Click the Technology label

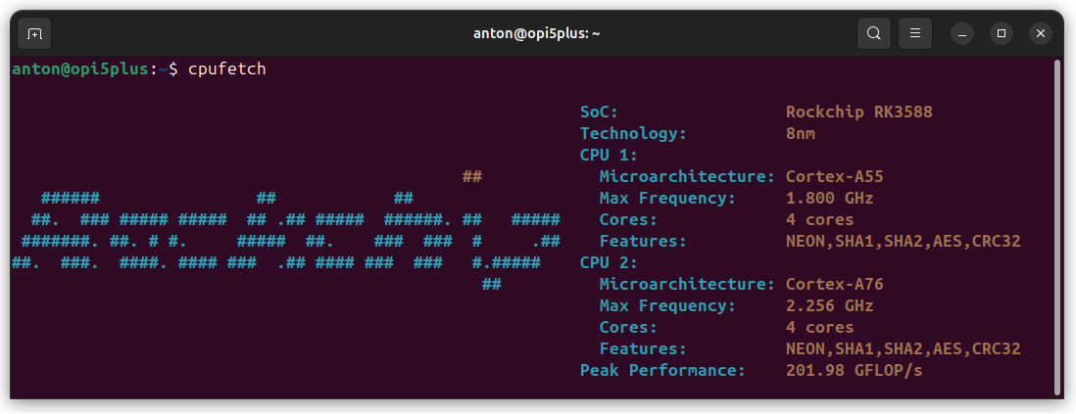tap(633, 133)
